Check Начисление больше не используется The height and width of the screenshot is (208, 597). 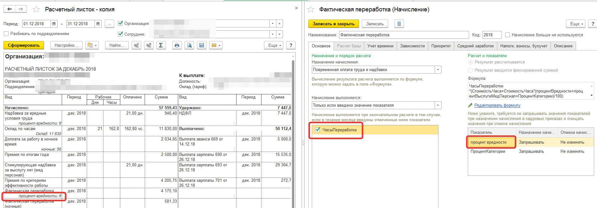508,35
